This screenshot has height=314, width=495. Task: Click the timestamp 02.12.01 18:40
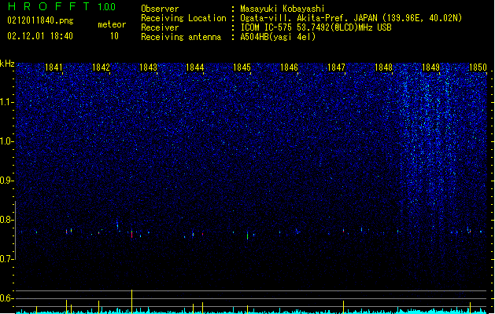(x=40, y=36)
